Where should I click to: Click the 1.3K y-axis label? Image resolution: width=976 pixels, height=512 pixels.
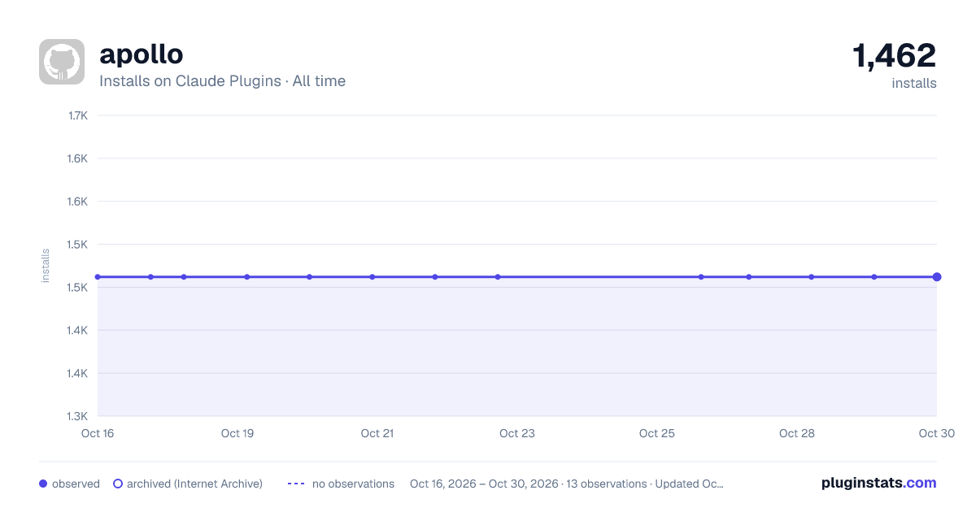click(x=77, y=416)
